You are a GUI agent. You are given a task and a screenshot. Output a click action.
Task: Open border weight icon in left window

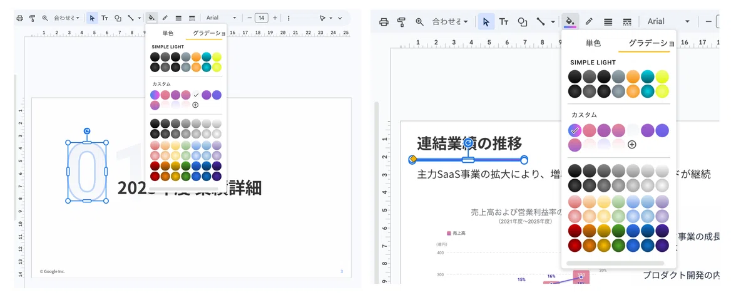point(178,18)
